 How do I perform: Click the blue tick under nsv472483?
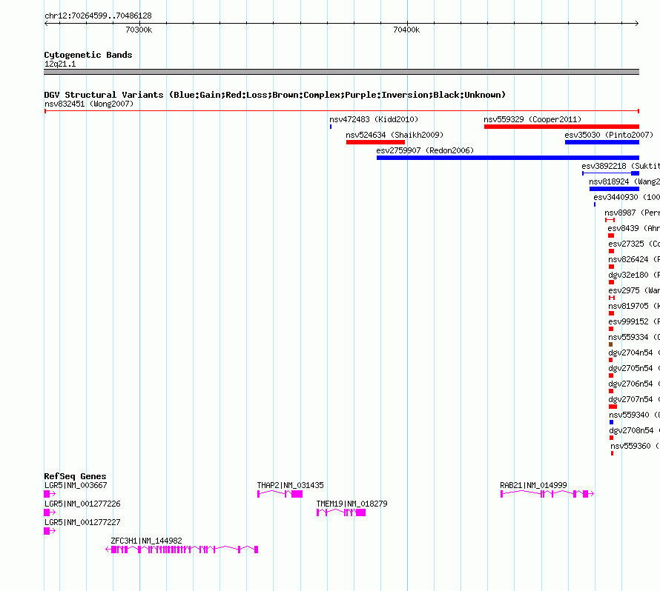331,127
